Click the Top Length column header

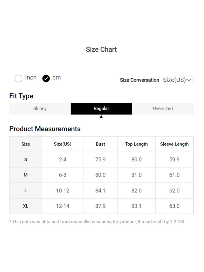[x=136, y=144]
